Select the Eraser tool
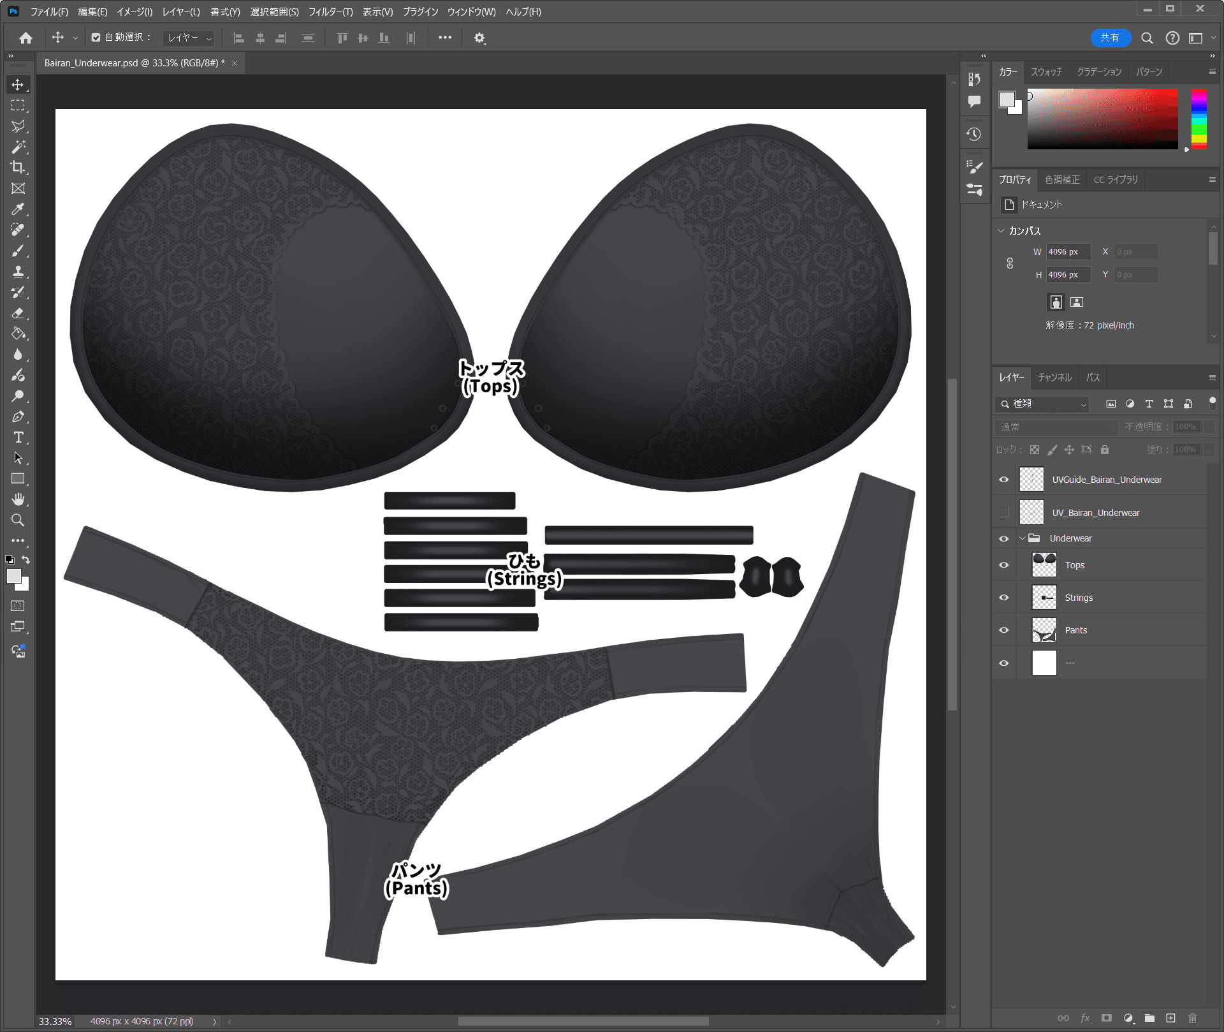Screen dimensions: 1224x1032 pyautogui.click(x=18, y=313)
